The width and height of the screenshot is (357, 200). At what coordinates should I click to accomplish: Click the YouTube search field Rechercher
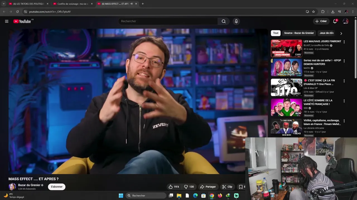(x=168, y=21)
